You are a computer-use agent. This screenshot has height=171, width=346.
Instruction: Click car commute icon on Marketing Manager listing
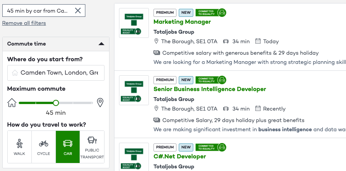(226, 41)
